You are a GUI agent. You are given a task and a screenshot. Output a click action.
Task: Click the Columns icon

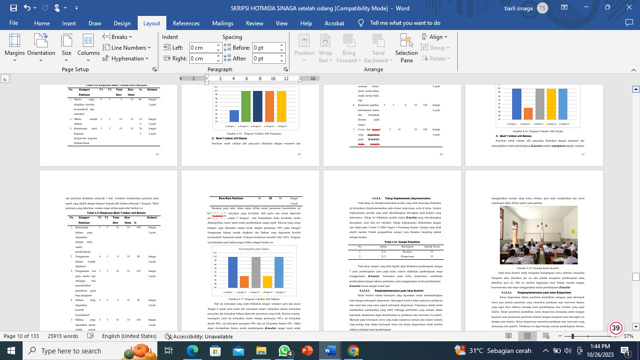click(89, 46)
